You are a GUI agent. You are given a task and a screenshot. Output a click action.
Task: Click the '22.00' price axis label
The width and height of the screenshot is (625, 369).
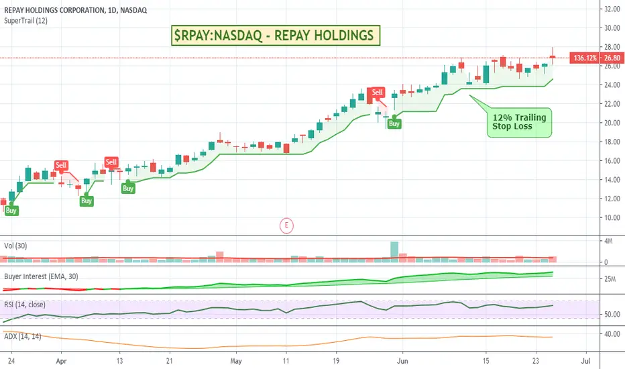tap(612, 104)
